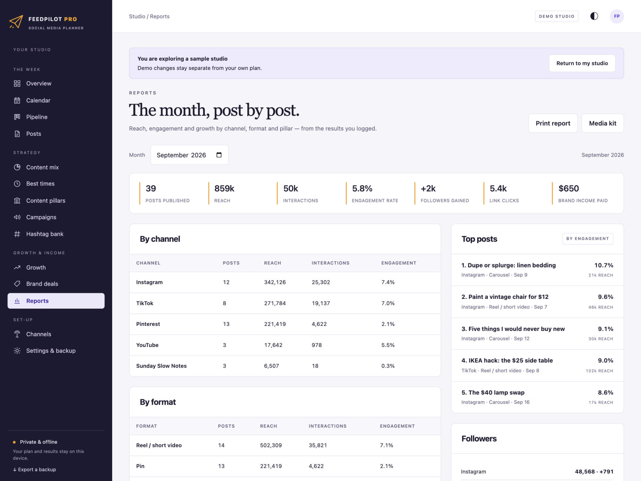Image resolution: width=641 pixels, height=481 pixels.
Task: Open the Media kit button
Action: click(603, 123)
